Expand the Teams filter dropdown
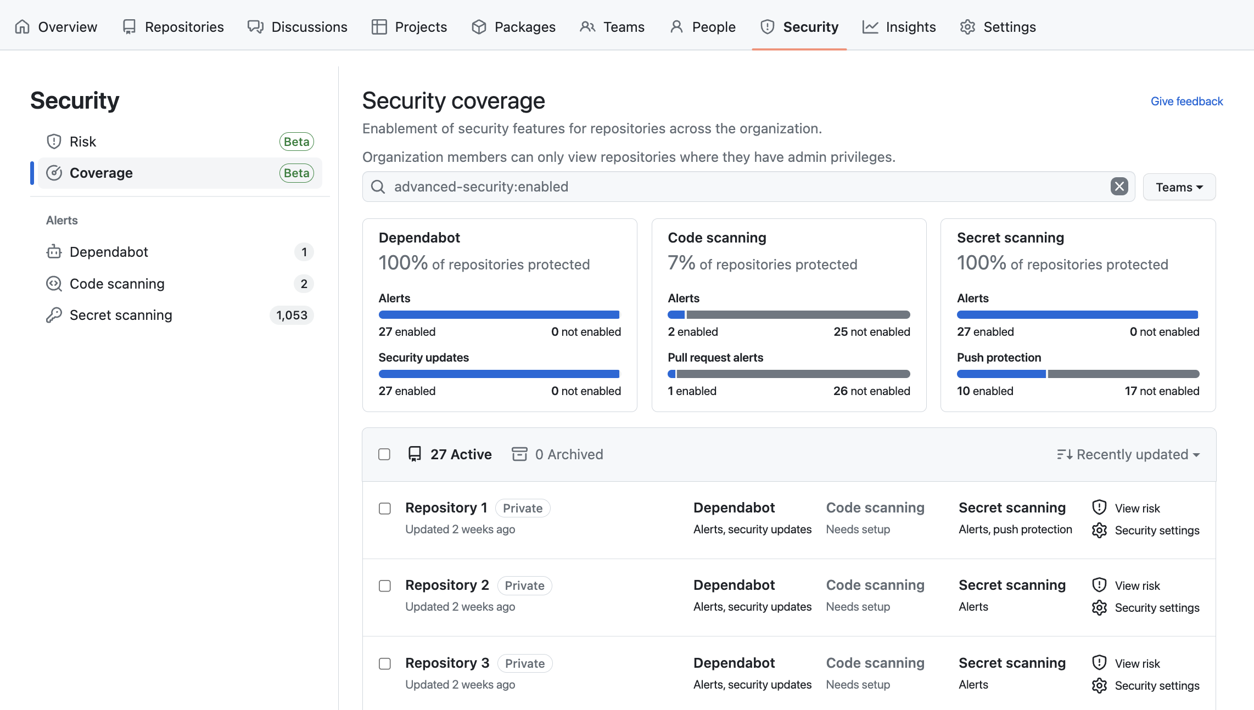 (x=1179, y=187)
